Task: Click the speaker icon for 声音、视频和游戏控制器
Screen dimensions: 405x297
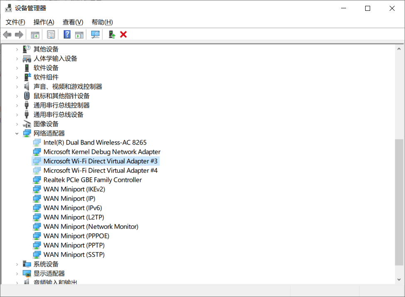Action: (27, 86)
